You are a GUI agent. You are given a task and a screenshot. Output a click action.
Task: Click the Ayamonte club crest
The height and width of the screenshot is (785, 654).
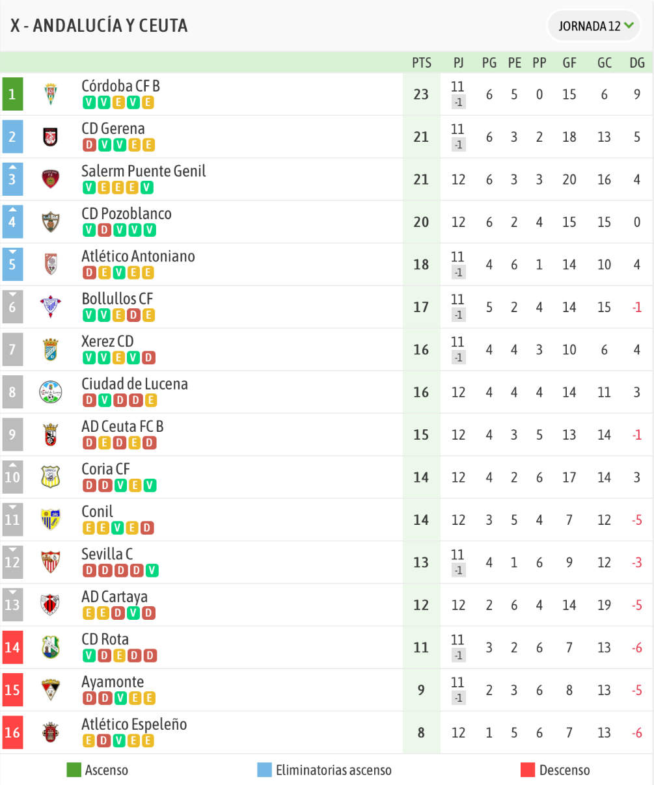point(51,689)
